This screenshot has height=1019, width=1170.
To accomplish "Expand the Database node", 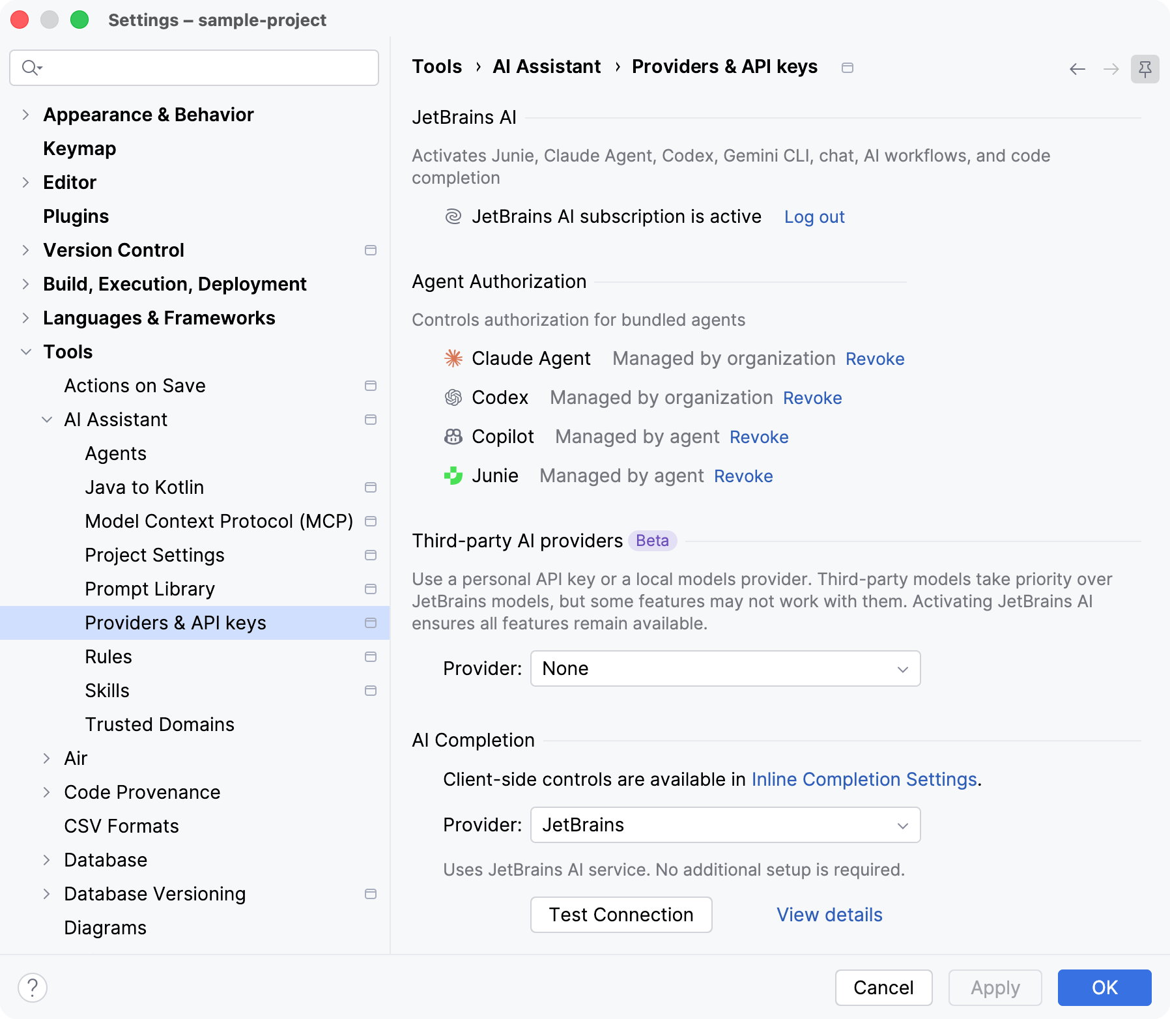I will pyautogui.click(x=47, y=860).
